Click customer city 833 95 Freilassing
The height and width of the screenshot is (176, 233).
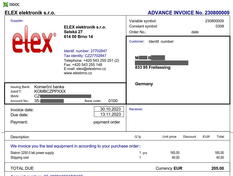(x=153, y=67)
